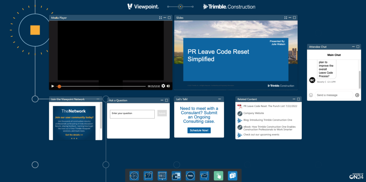Click the ON24 powered-by logo
366x182 pixels.
[x=356, y=176]
